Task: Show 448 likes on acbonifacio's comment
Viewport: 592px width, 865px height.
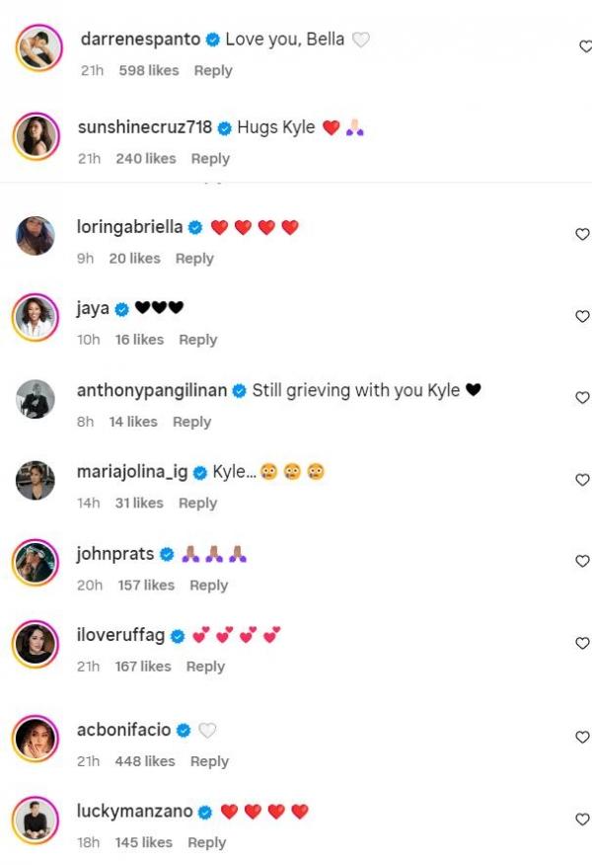Action: click(x=145, y=761)
